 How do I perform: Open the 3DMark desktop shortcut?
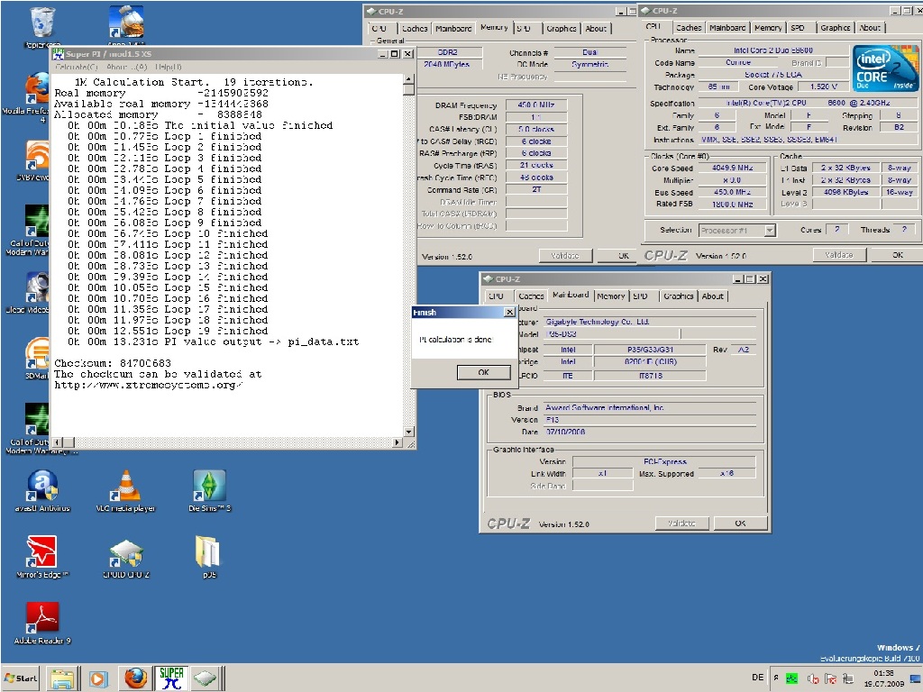pyautogui.click(x=36, y=358)
